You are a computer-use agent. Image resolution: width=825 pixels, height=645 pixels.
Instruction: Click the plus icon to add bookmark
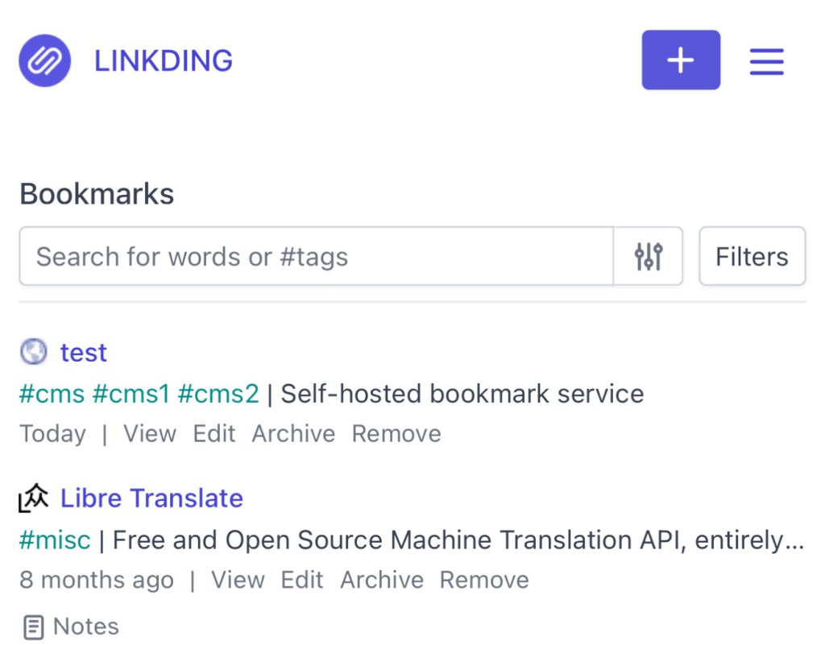tap(681, 60)
